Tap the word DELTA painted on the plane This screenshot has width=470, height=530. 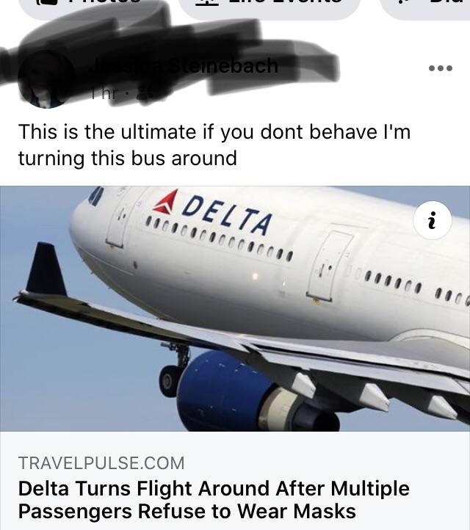coord(227,215)
